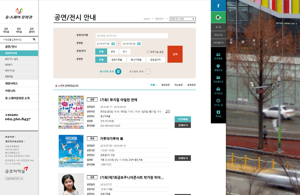Screen dimensions: 300x195
Task: Open the 공연/전시 안내 breadcrumb dropdown
Action: [183, 19]
